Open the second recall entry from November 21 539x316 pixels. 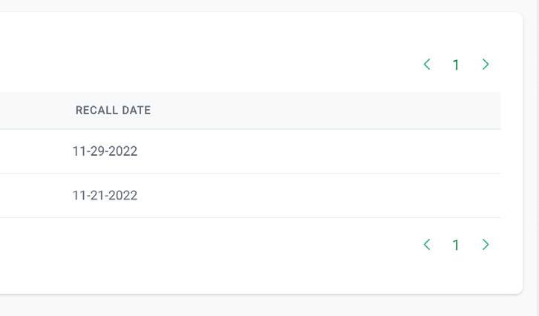pyautogui.click(x=250, y=196)
